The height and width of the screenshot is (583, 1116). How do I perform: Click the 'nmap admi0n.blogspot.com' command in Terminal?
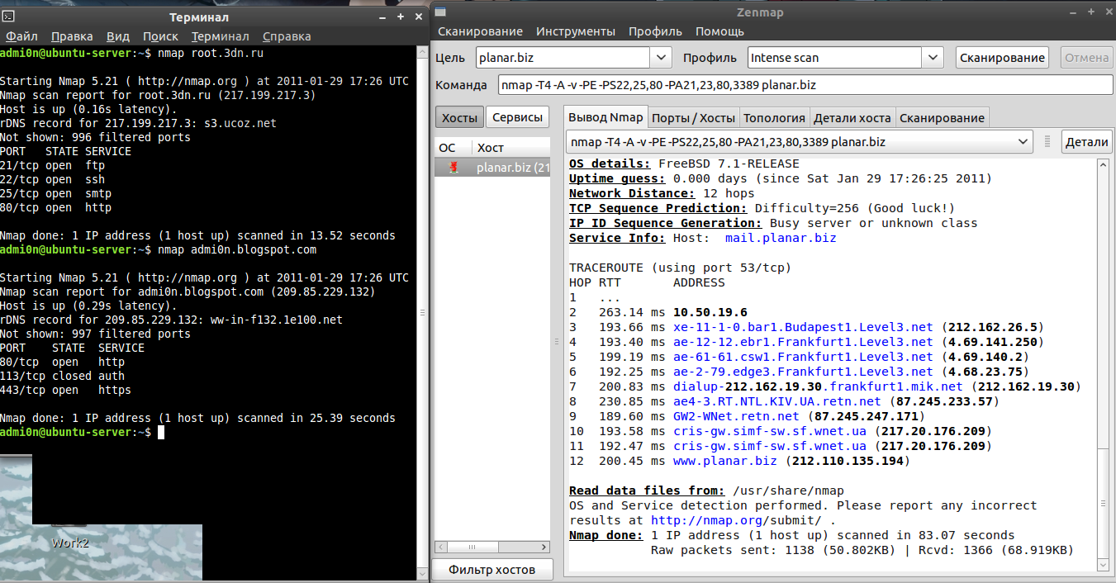coord(236,249)
